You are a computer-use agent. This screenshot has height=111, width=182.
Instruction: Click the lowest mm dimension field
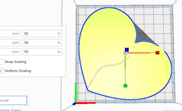pos(10,52)
